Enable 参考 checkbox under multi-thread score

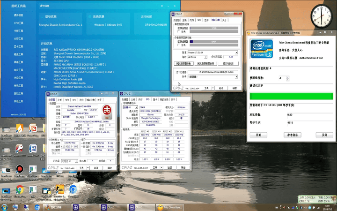click(x=178, y=45)
